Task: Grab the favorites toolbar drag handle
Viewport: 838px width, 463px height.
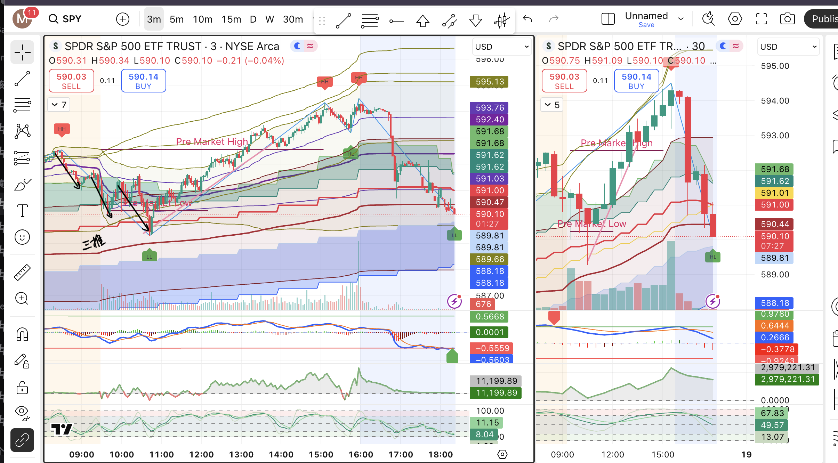Action: tap(322, 21)
